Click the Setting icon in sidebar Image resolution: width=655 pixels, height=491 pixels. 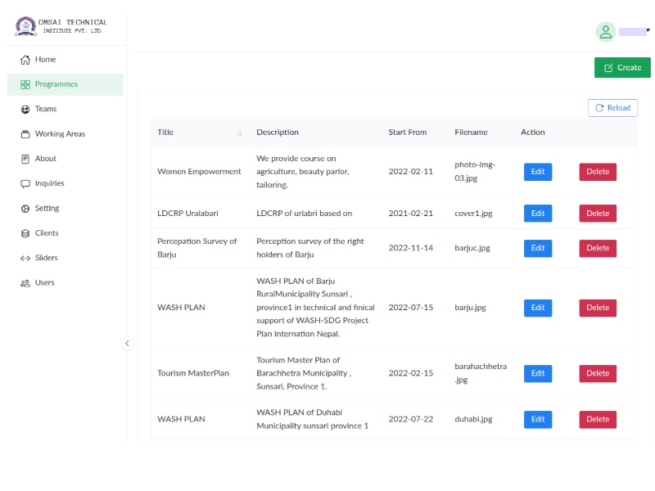point(25,209)
